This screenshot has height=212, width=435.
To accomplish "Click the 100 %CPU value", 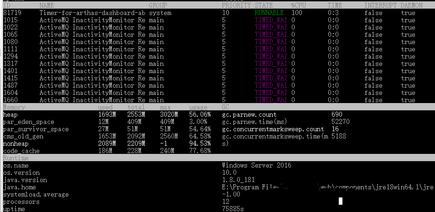I will pyautogui.click(x=297, y=13).
